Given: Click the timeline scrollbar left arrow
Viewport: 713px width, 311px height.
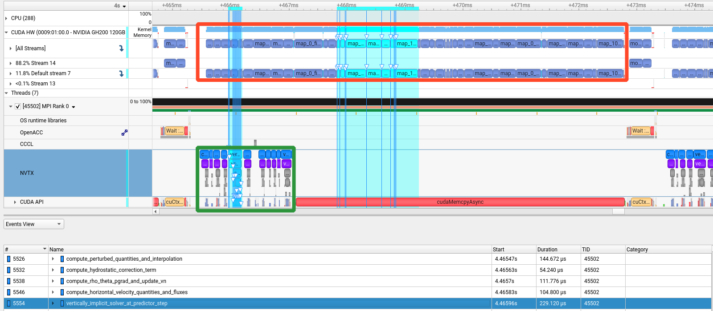Looking at the screenshot, I should point(156,211).
